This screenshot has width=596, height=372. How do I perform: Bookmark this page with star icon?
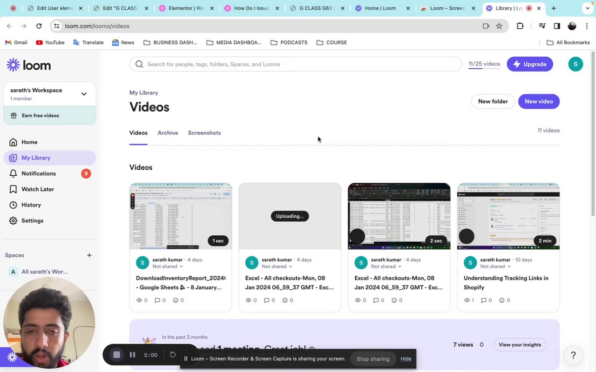click(x=499, y=26)
